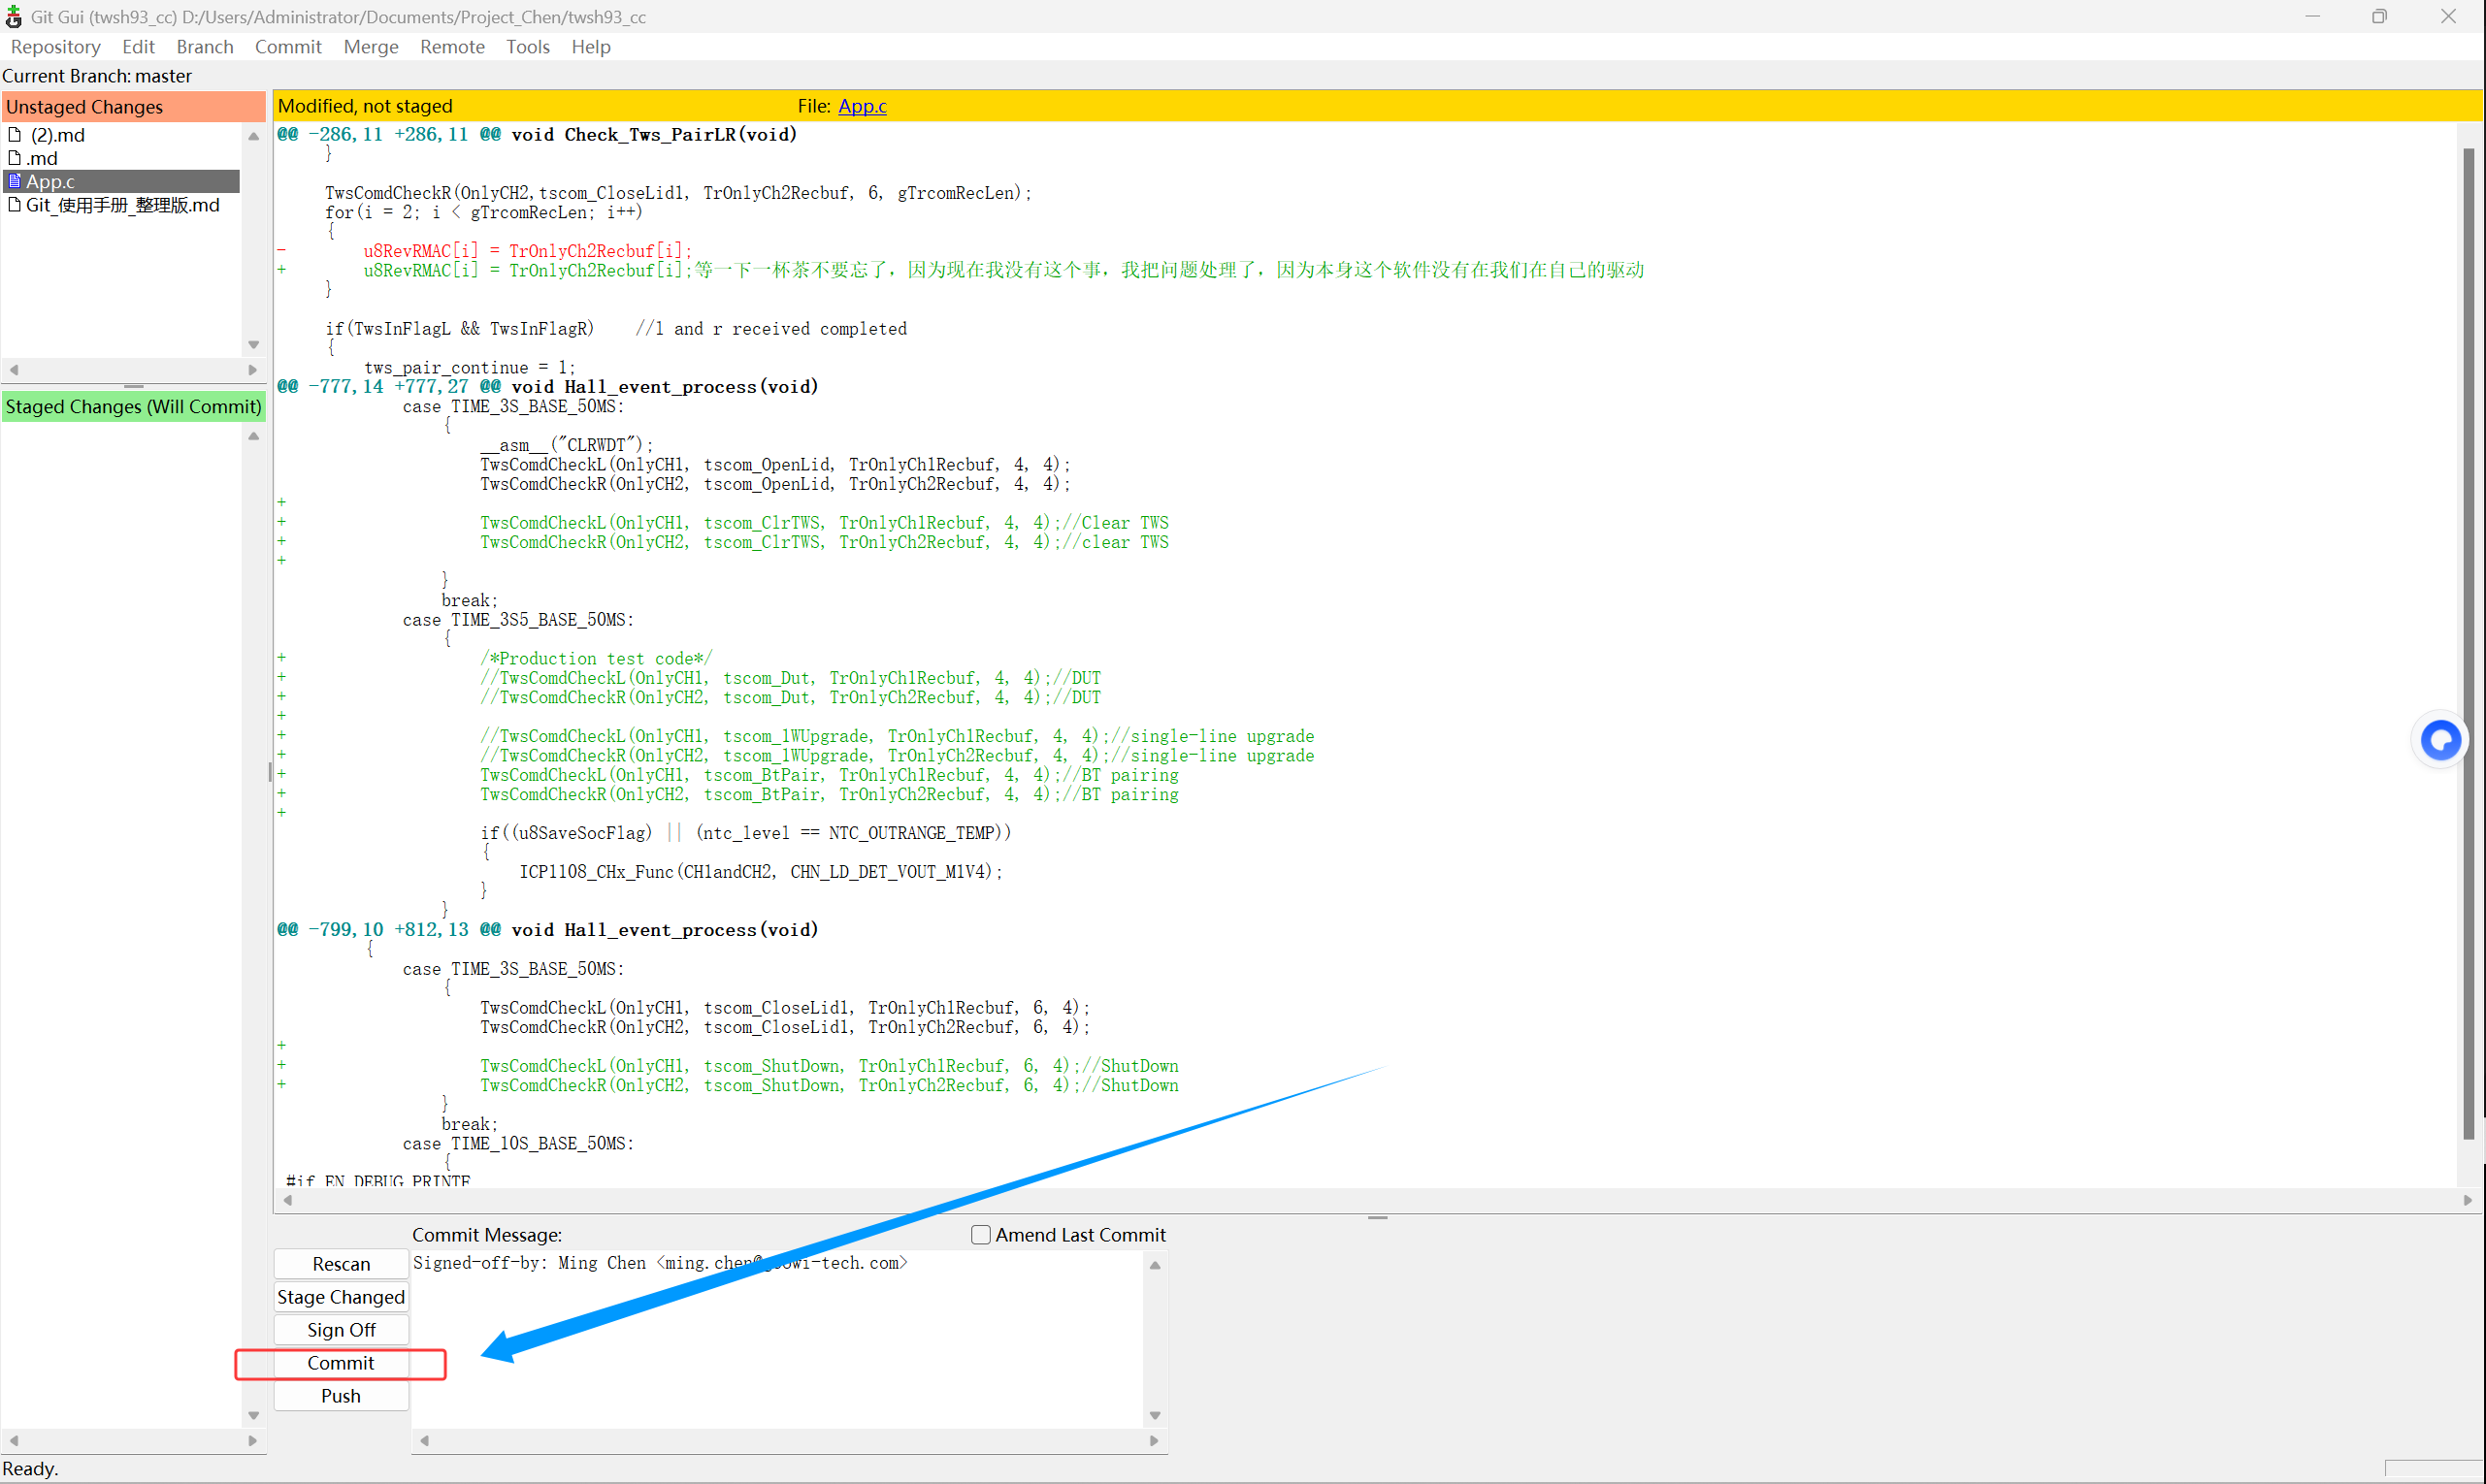2486x1484 pixels.
Task: Open the Merge menu
Action: click(370, 47)
